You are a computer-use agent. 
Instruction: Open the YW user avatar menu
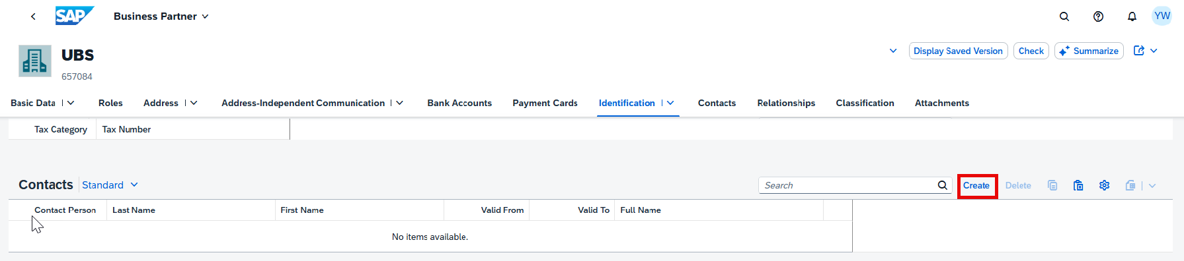click(1162, 16)
